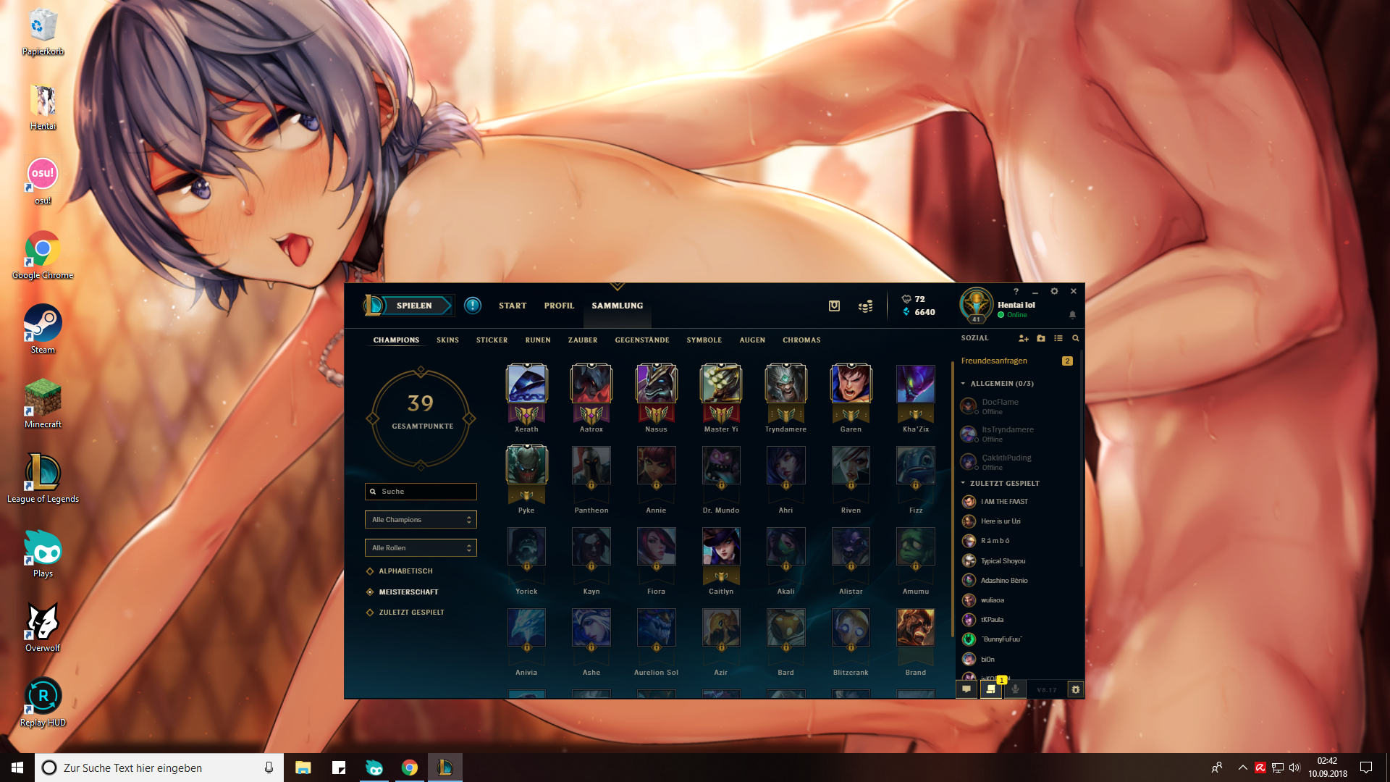Open the SAMMLUNG page
This screenshot has height=782, width=1390.
(617, 306)
